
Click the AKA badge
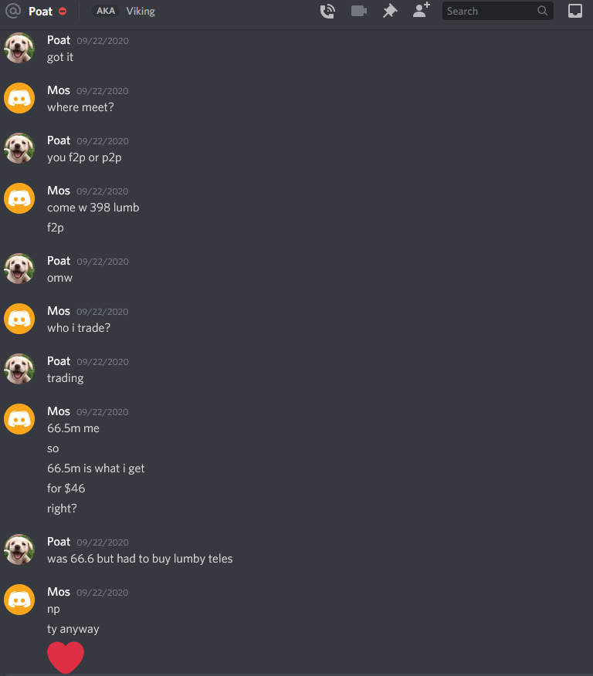click(x=106, y=11)
